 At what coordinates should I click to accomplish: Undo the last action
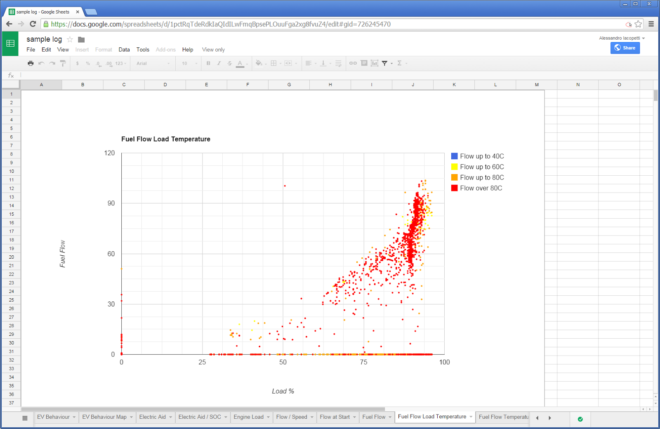[41, 63]
